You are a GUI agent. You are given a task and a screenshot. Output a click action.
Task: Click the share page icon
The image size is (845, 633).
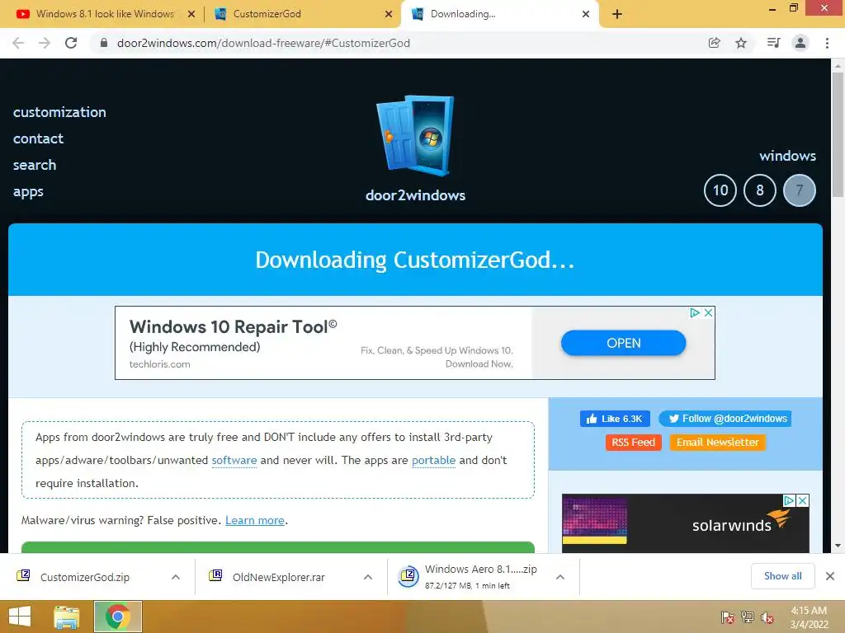[715, 43]
